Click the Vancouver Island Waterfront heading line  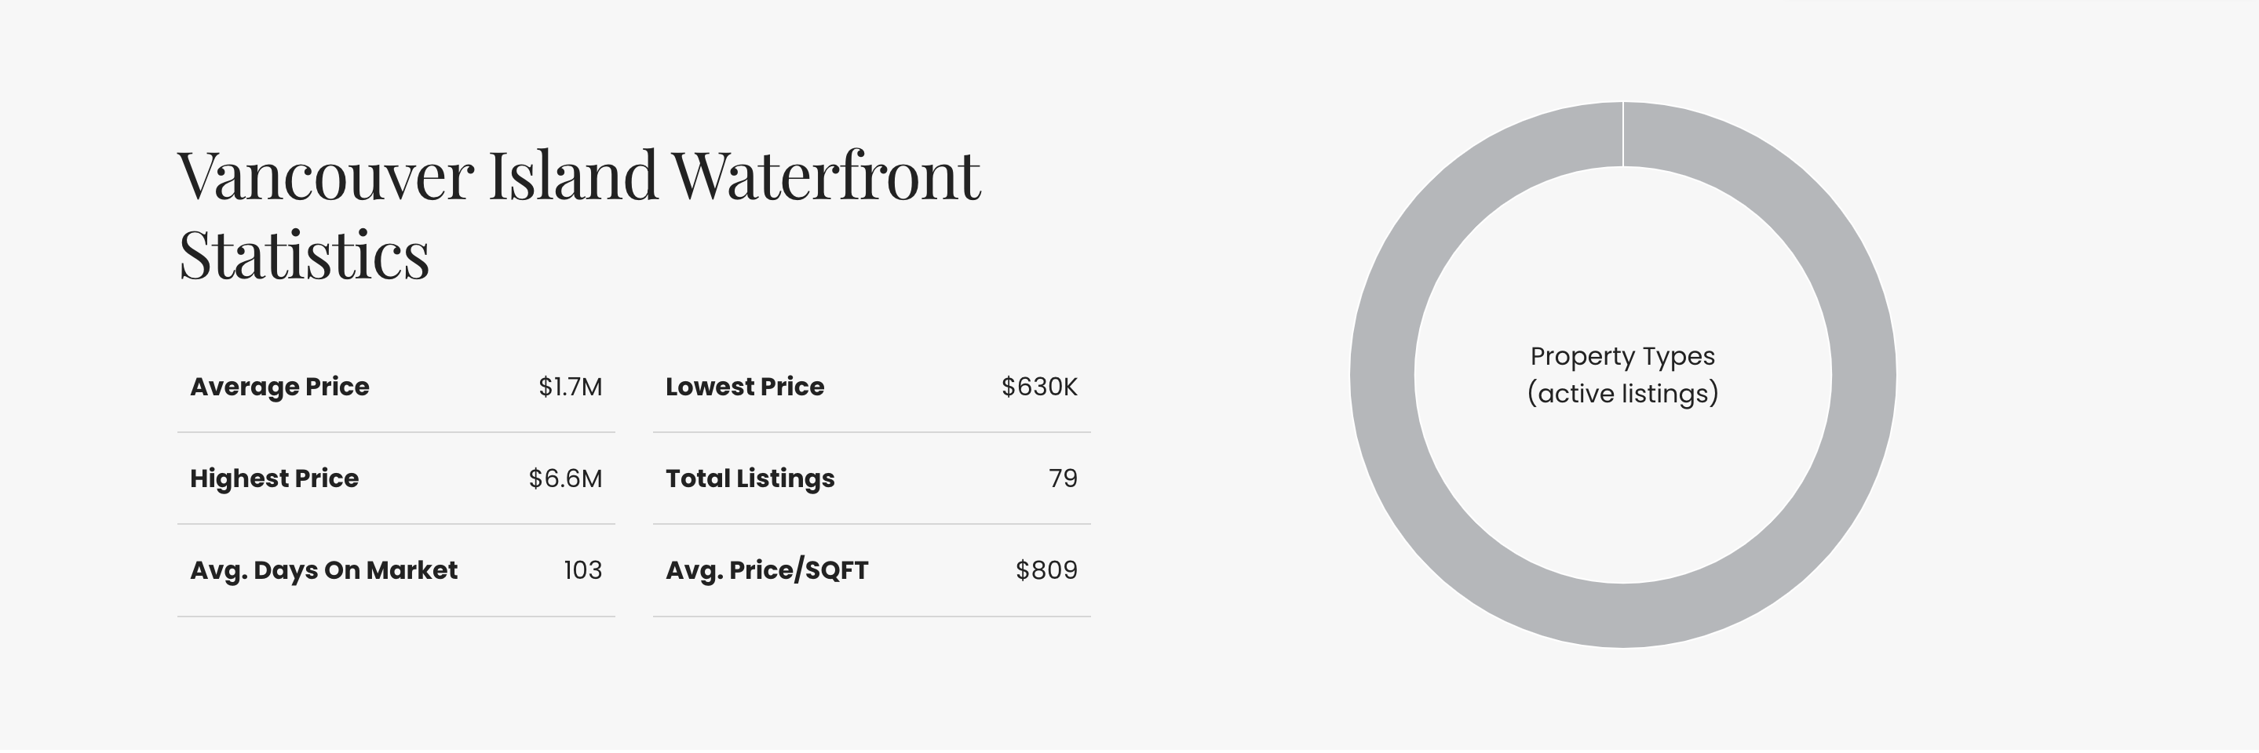pos(578,176)
